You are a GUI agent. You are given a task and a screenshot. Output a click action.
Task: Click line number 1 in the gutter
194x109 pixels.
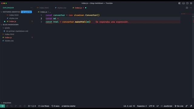coord(41,15)
